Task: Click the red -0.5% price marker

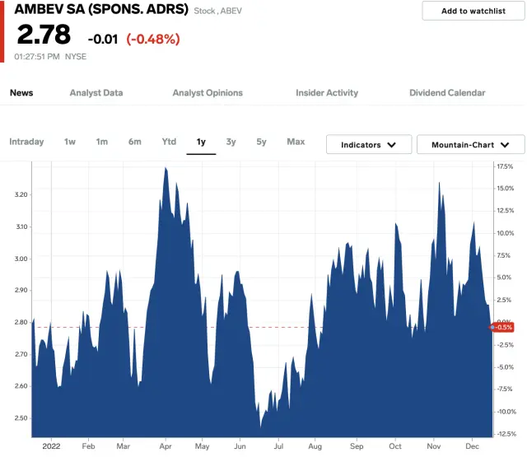Action: pos(505,327)
